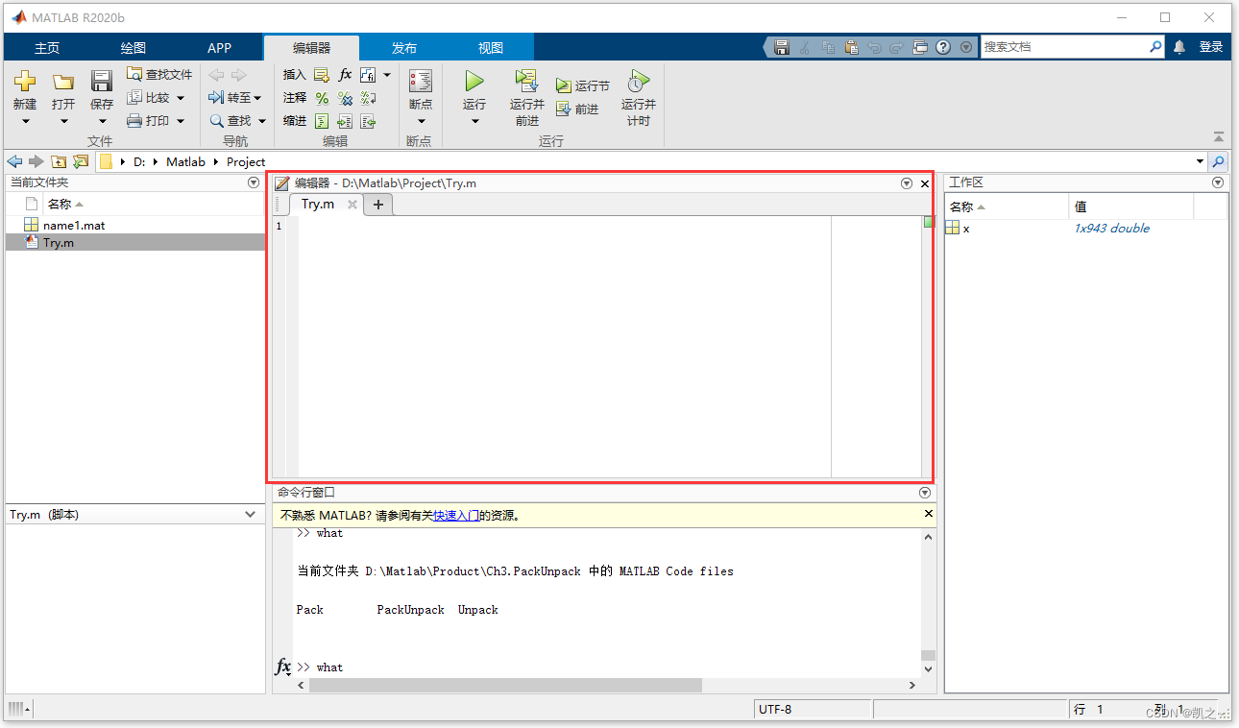Click the decrease indent icon

click(x=368, y=120)
